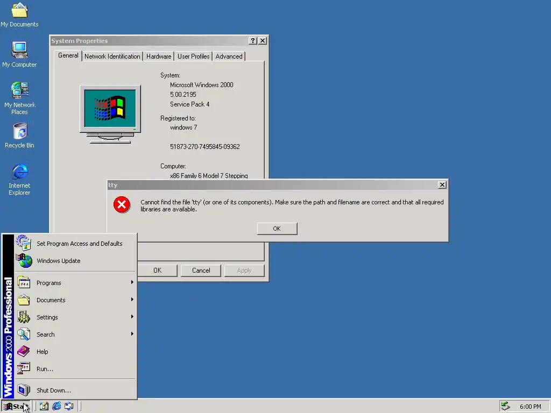Open Search in the Start menu

[75, 334]
